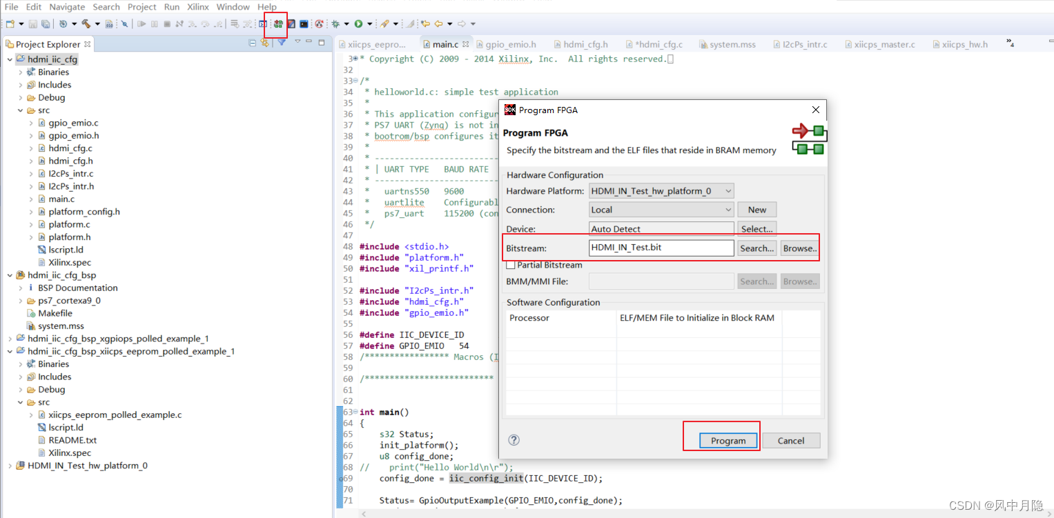Click the Suspend debug icon
This screenshot has height=518, width=1054.
154,23
